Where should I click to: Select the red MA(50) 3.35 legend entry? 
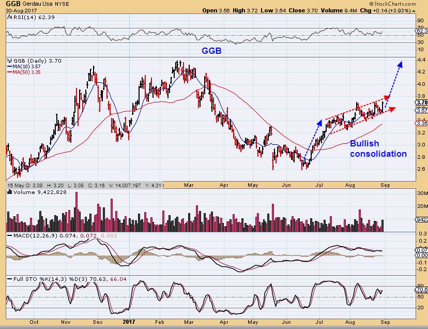[x=24, y=72]
